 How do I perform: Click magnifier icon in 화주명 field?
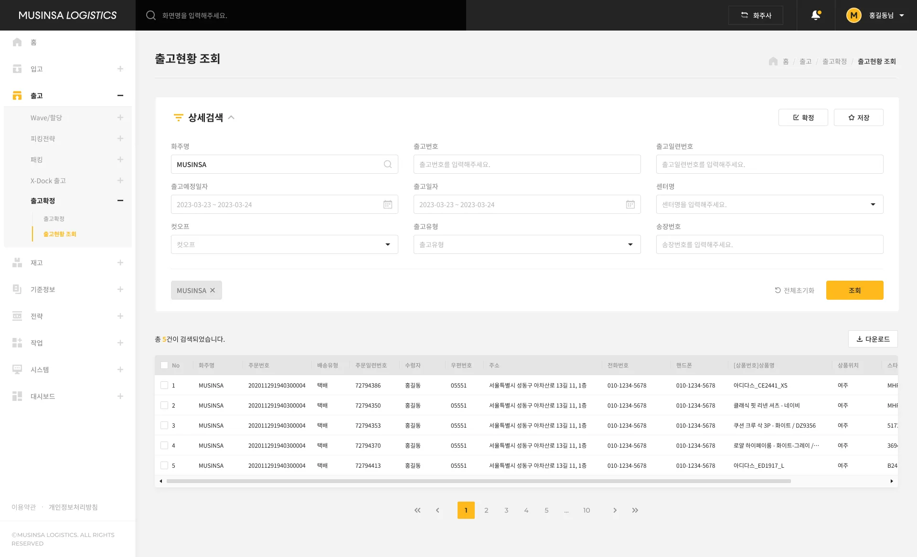[x=387, y=164]
